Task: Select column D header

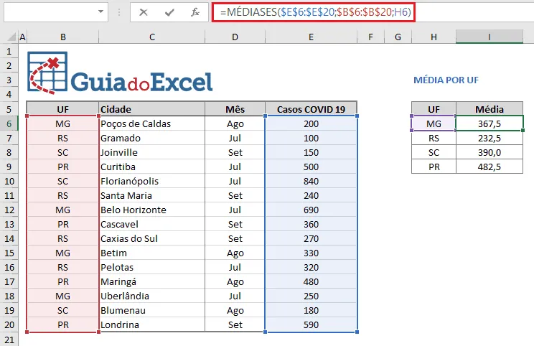Action: [235, 37]
